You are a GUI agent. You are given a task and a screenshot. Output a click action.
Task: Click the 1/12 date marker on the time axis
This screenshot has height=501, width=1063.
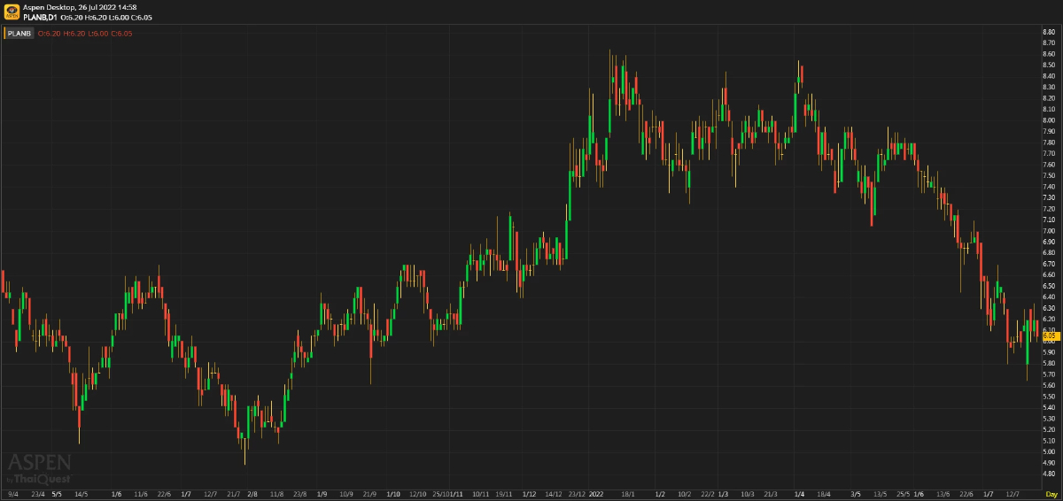pos(529,493)
